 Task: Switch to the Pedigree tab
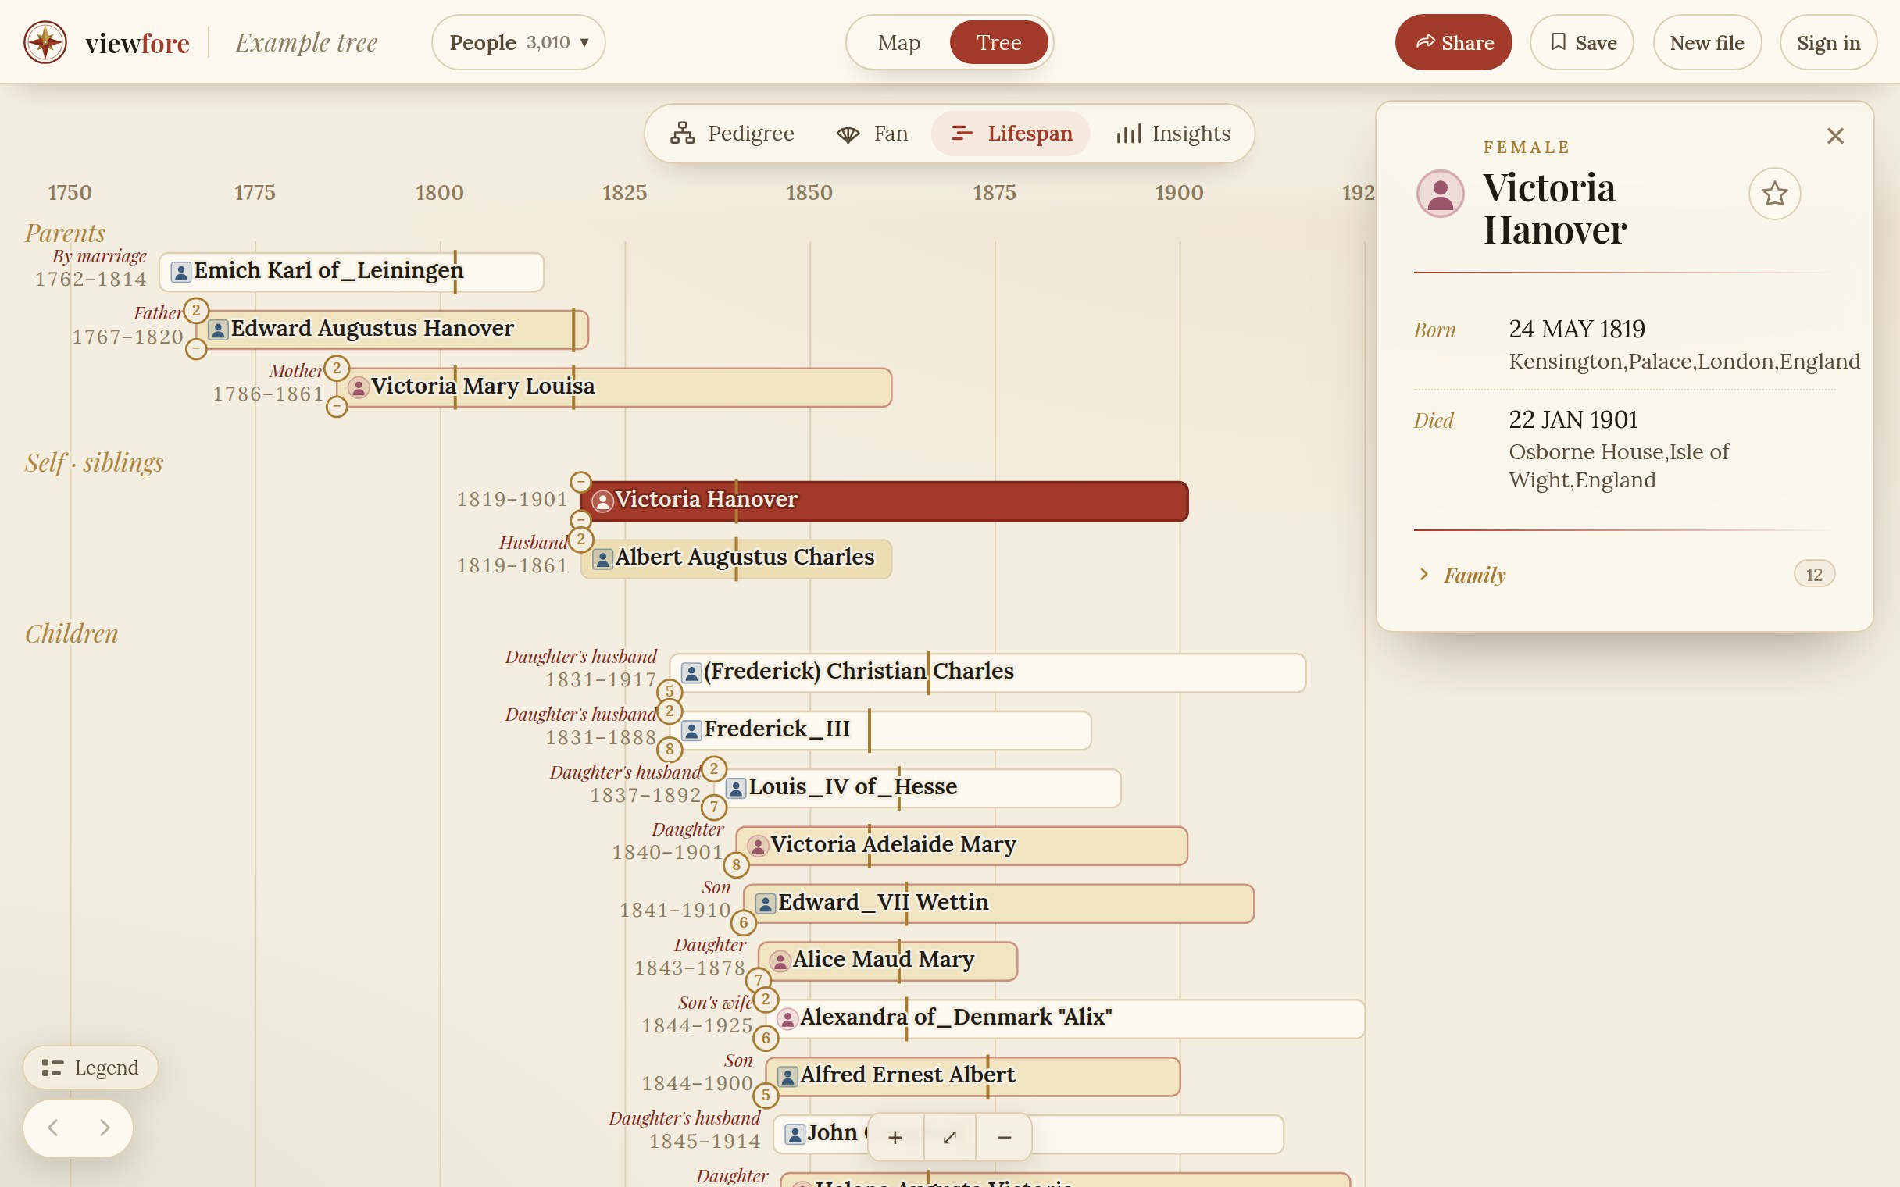(x=733, y=134)
